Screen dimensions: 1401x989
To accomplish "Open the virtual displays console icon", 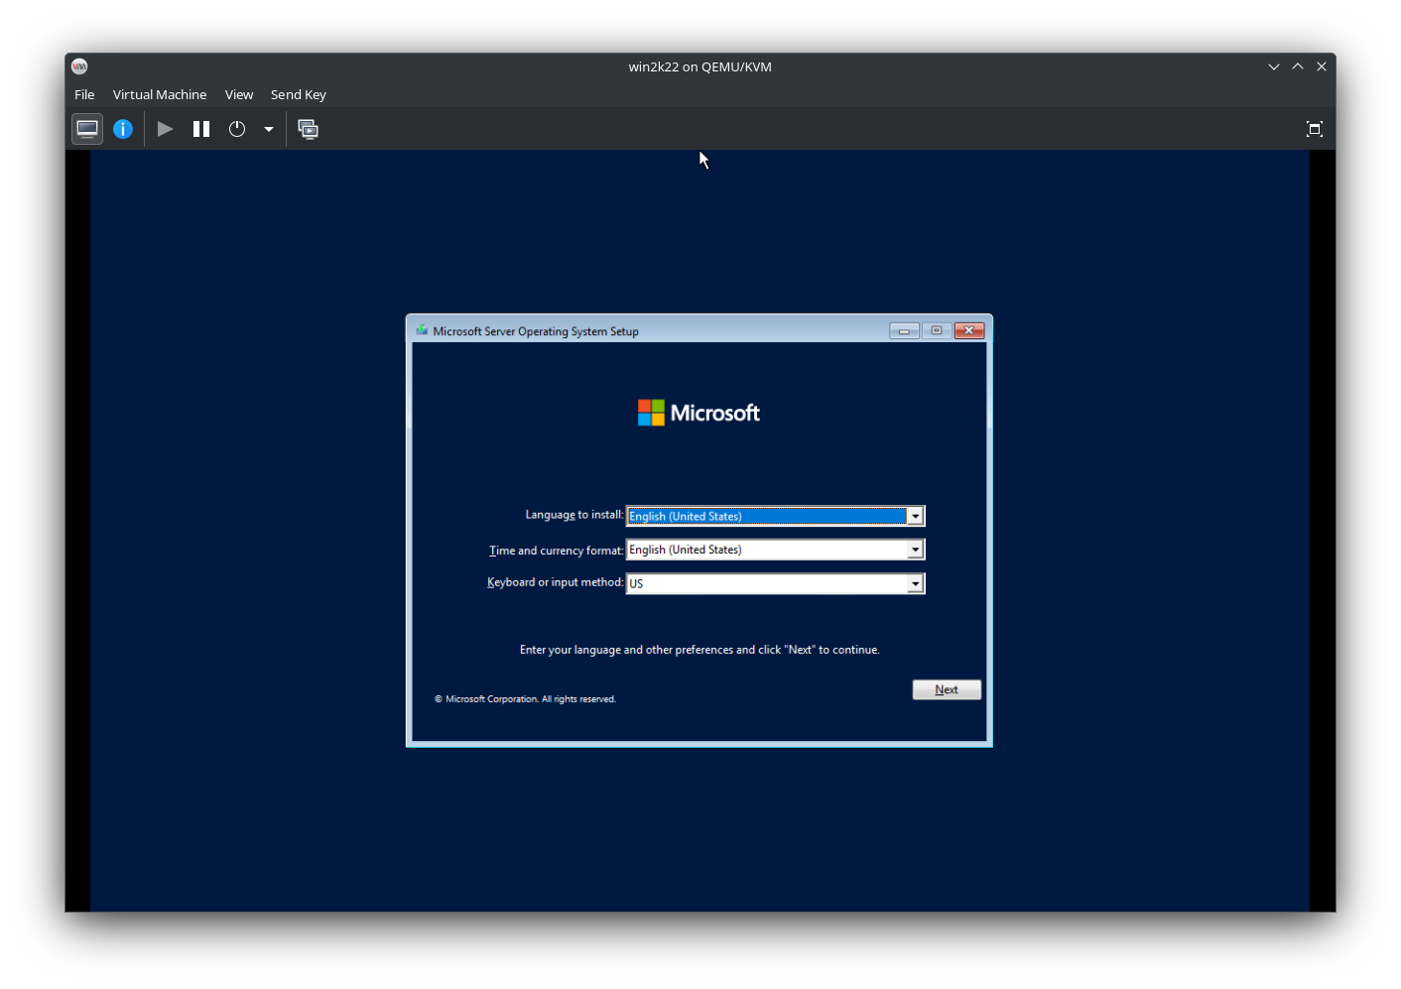I will tap(308, 129).
